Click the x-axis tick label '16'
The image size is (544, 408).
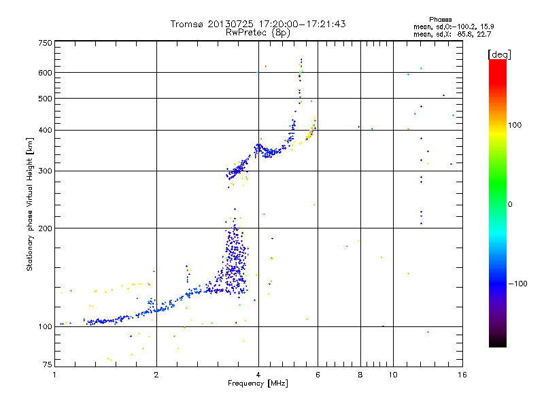(462, 375)
